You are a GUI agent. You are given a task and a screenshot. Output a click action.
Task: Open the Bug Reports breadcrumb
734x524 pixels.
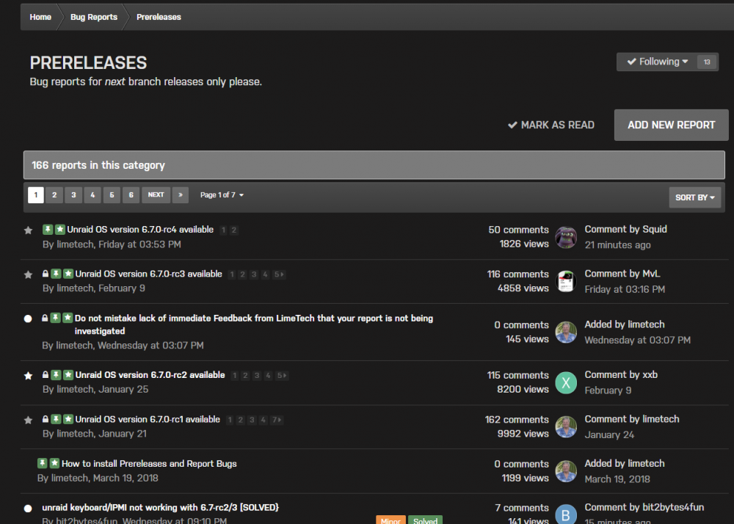click(94, 17)
